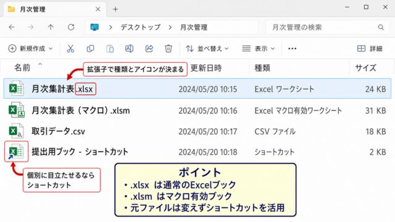Maximize the Explorer window

tap(366, 7)
